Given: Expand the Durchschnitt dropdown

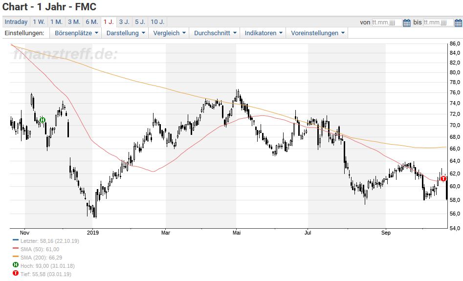Looking at the screenshot, I should 215,33.
